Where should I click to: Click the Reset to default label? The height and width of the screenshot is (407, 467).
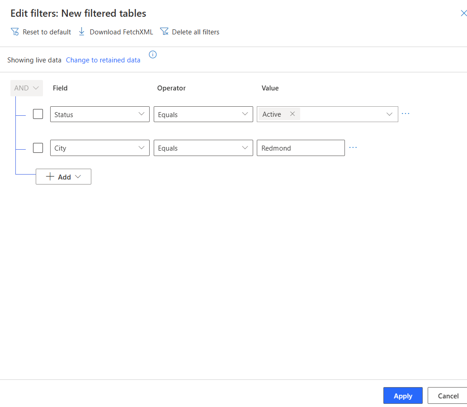47,32
